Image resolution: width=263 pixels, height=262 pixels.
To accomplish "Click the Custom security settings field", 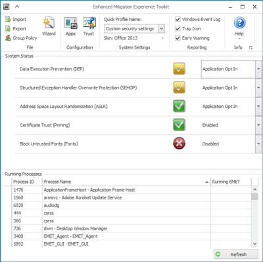I will (131, 29).
